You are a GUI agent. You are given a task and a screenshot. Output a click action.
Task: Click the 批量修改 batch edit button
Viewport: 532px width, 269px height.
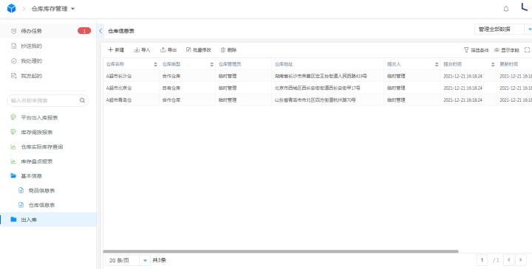199,50
